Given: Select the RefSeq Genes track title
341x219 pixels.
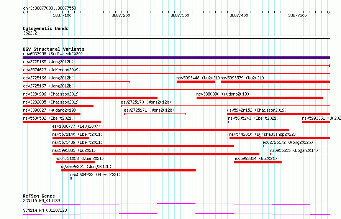Looking at the screenshot, I should tap(39, 196).
